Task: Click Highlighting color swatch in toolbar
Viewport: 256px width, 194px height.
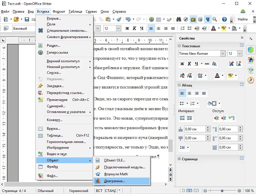Action: tap(224, 28)
